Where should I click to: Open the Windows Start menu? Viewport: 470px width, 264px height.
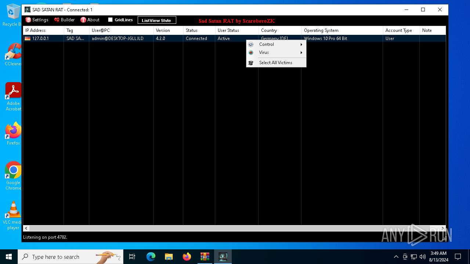pos(9,257)
